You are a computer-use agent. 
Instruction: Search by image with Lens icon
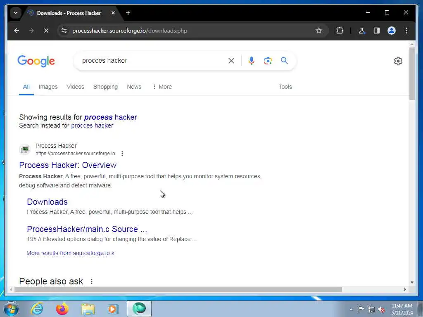pyautogui.click(x=268, y=61)
